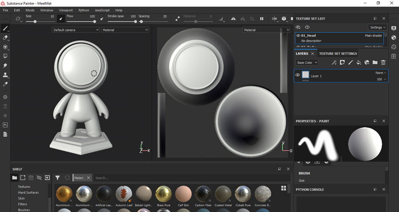Open the Edit menu
Viewport: 399px width, 212px height.
point(17,10)
